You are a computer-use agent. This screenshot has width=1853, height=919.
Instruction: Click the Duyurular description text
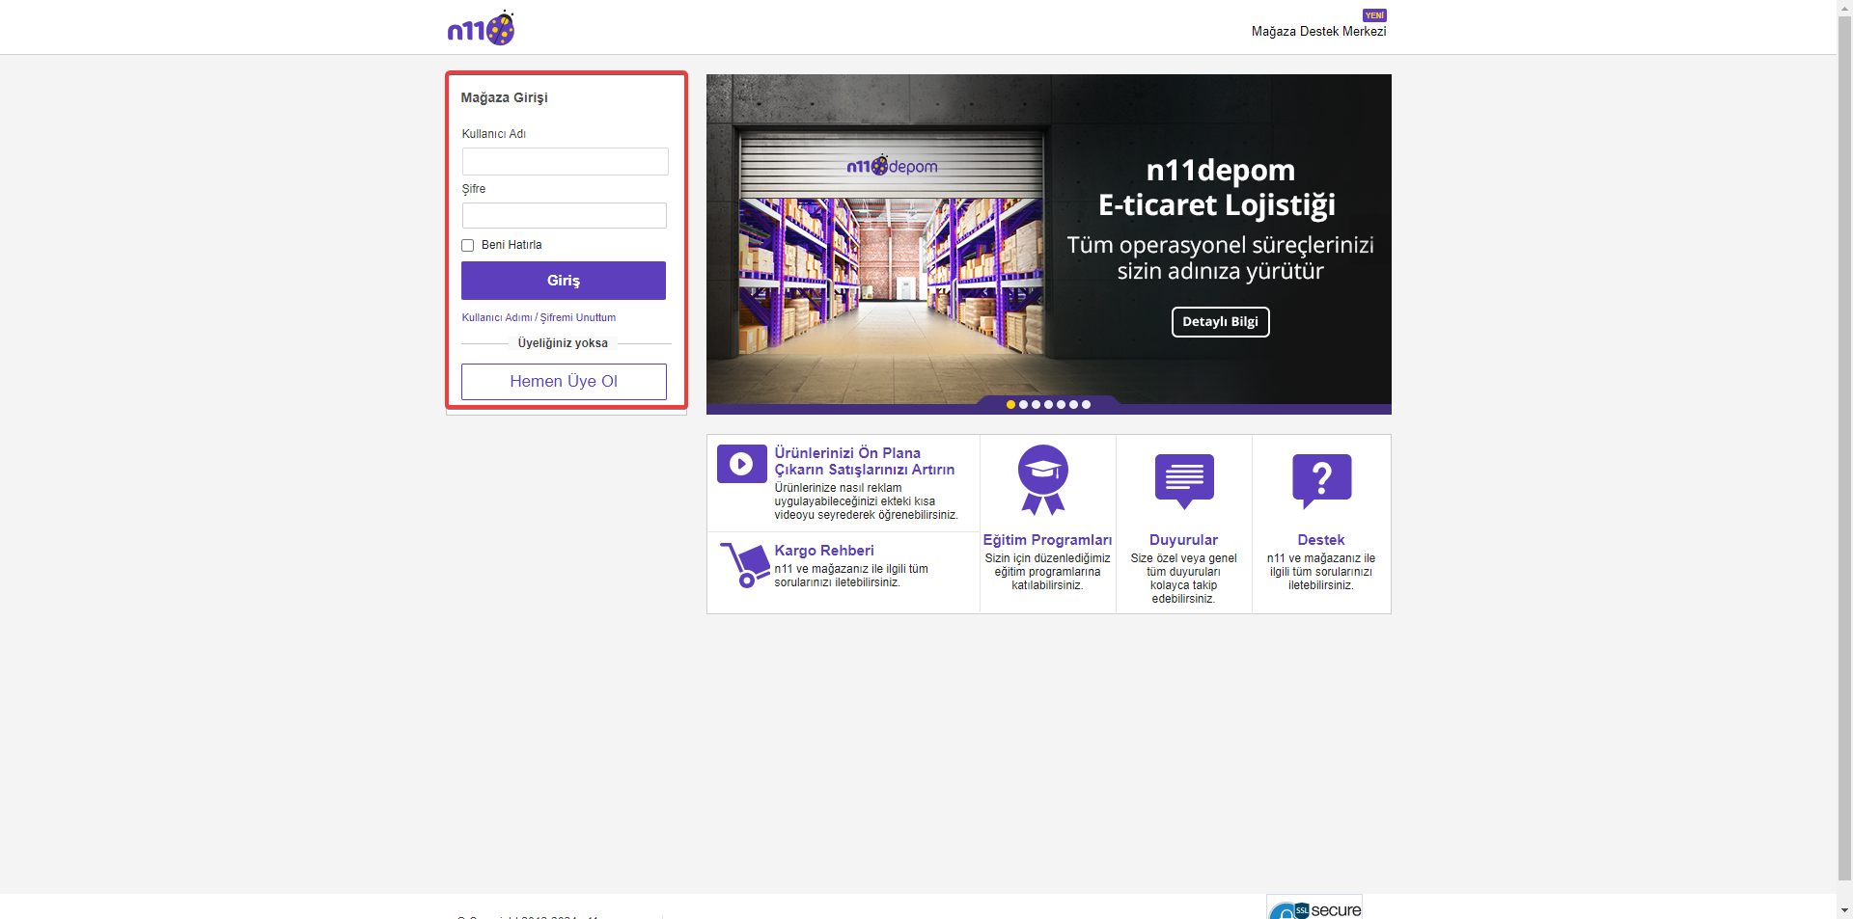1183,579
